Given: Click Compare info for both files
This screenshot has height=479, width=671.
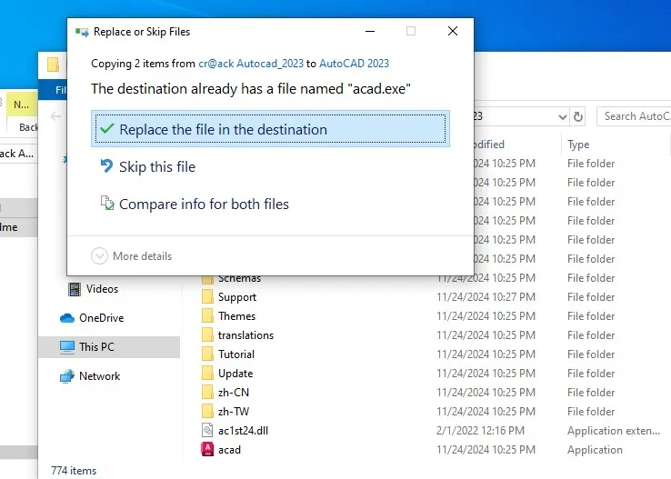Looking at the screenshot, I should pos(203,205).
